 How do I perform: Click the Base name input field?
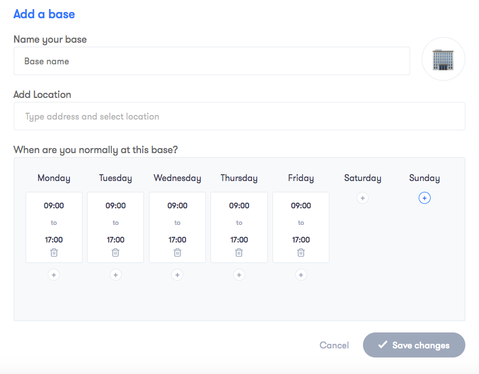coord(212,61)
